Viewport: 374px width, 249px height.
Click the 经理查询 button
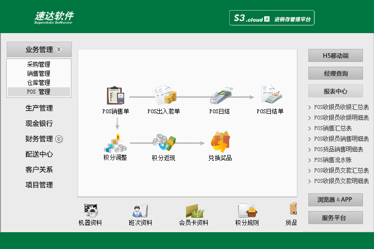tap(336, 73)
